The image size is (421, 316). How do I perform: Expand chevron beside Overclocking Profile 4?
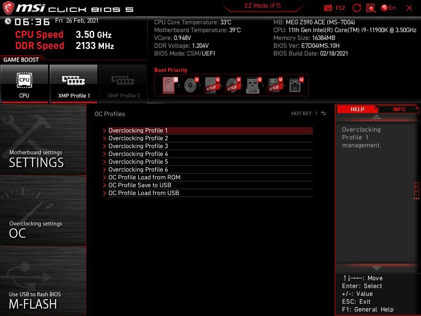[104, 154]
